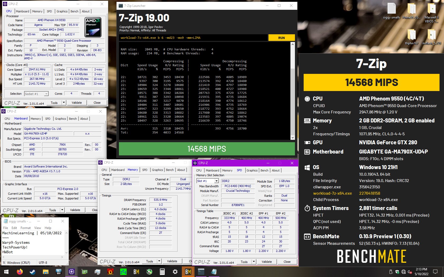Viewport: 444px width, 277px height.
Task: Open Tools dropdown arrow in CPU-Z Memory window
Action: click(x=159, y=261)
